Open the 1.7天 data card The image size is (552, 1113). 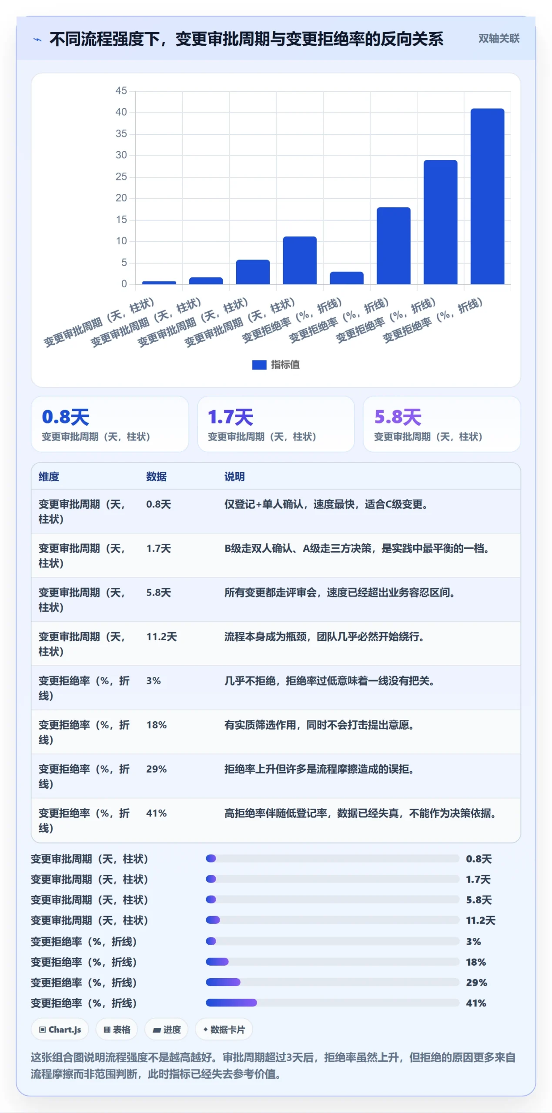[x=276, y=424]
